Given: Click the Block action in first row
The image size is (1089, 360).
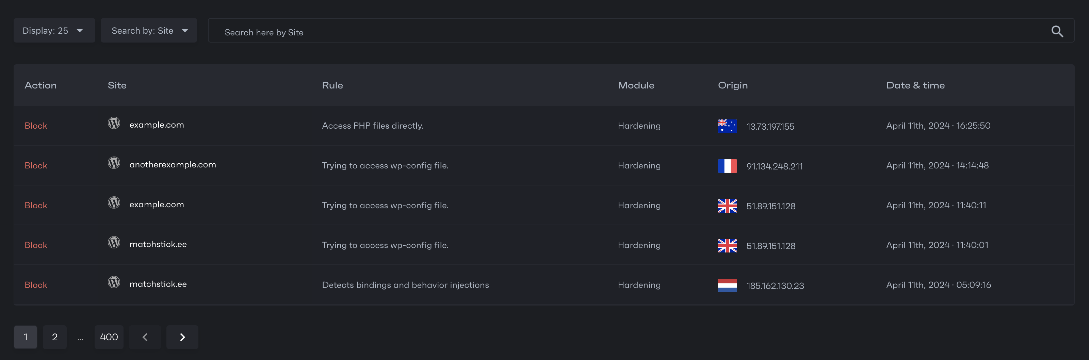Looking at the screenshot, I should (36, 126).
